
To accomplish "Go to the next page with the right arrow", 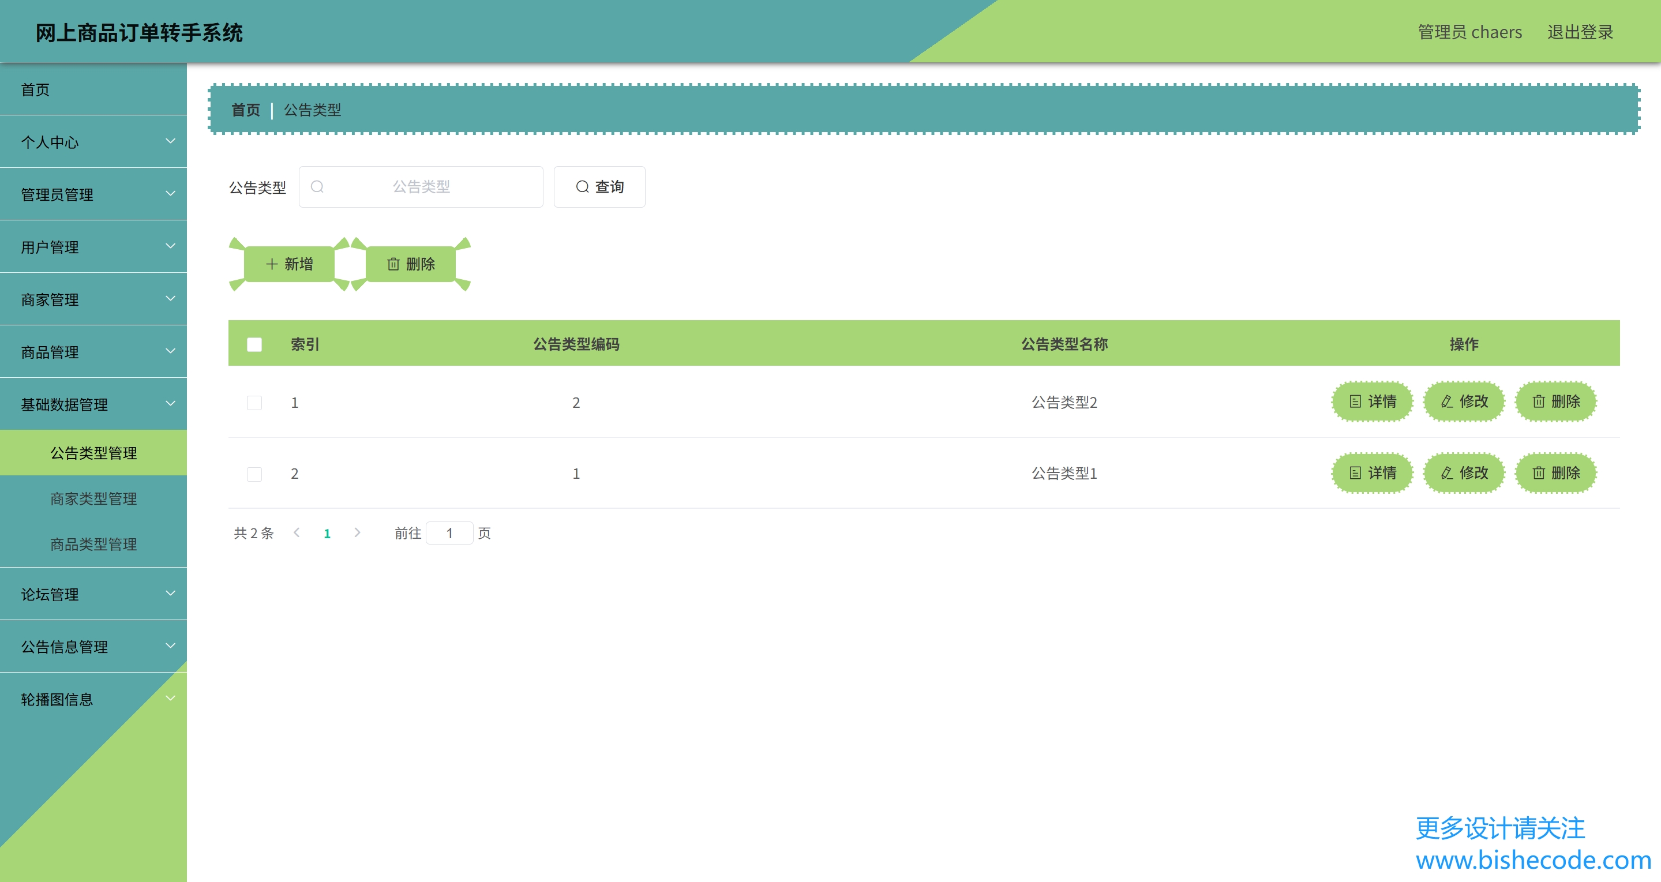I will 357,532.
